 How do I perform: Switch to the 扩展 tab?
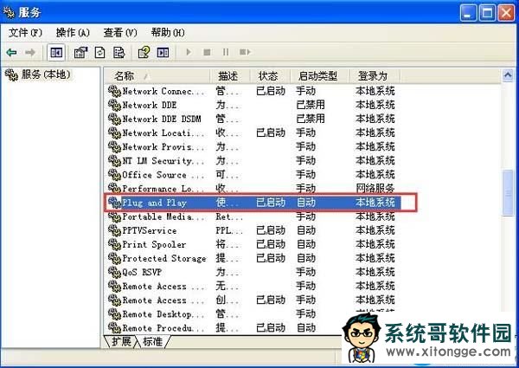click(x=121, y=342)
